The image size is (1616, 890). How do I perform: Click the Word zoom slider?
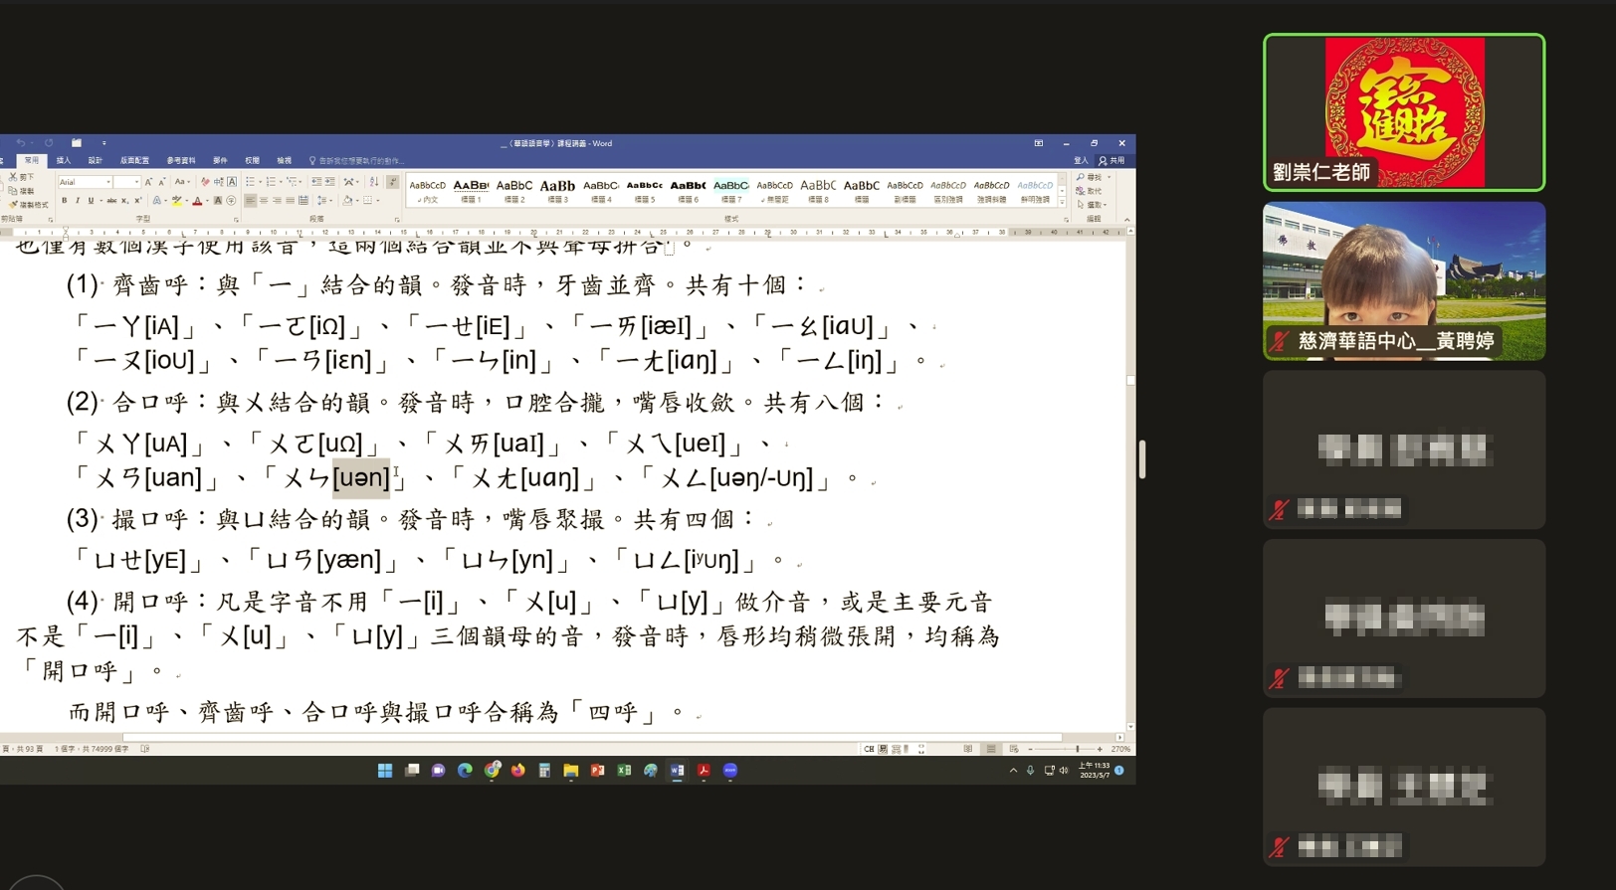click(x=1066, y=749)
